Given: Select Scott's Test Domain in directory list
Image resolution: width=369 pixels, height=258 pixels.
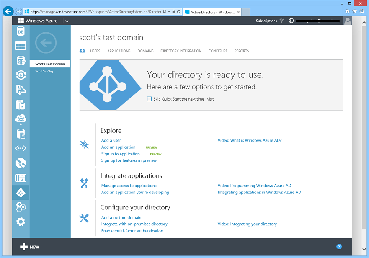Looking at the screenshot, I should pyautogui.click(x=50, y=64).
